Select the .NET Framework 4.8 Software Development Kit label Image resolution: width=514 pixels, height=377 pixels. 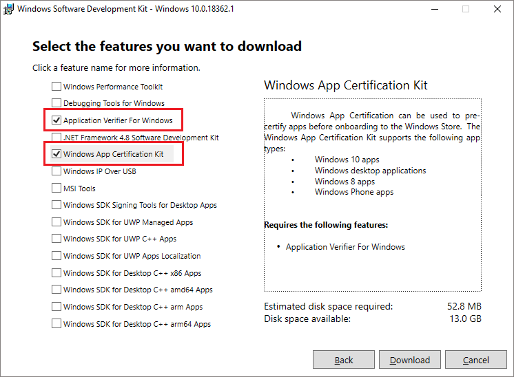pyautogui.click(x=141, y=138)
